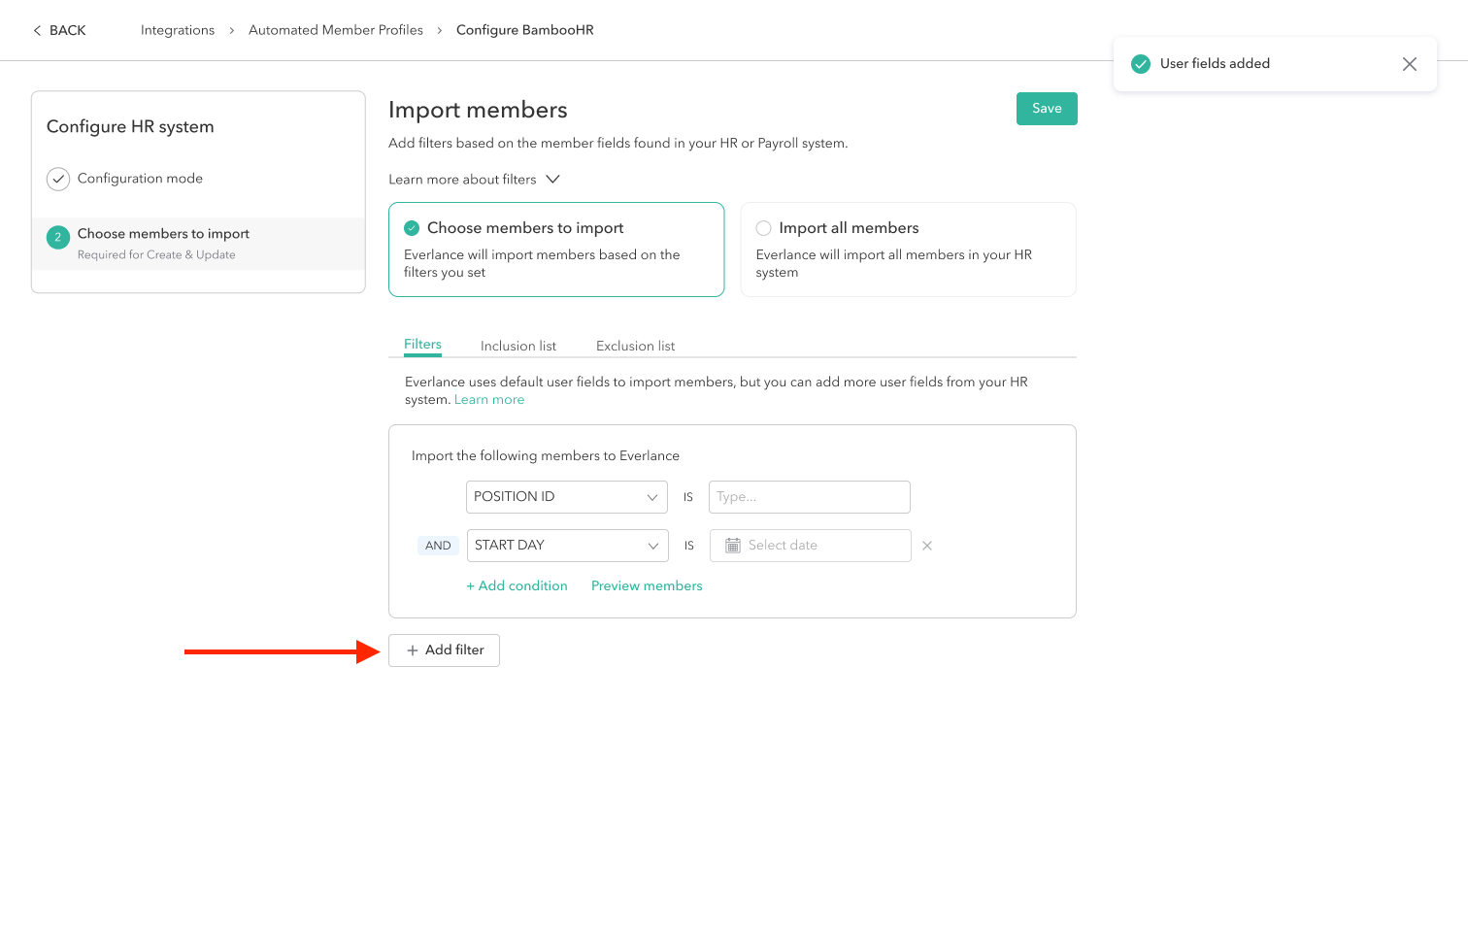Toggle the AND condition operator

(438, 546)
